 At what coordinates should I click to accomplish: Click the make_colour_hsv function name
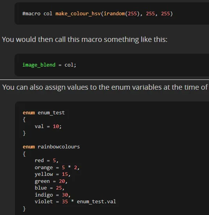[x=78, y=14]
